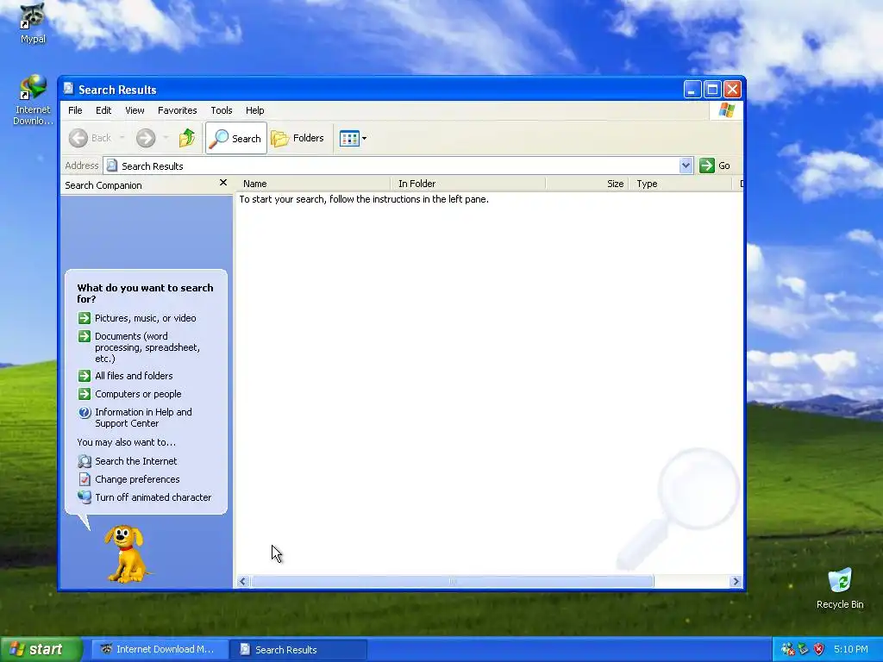Image resolution: width=883 pixels, height=662 pixels.
Task: Click the Search Results title bar icon
Action: (x=69, y=89)
